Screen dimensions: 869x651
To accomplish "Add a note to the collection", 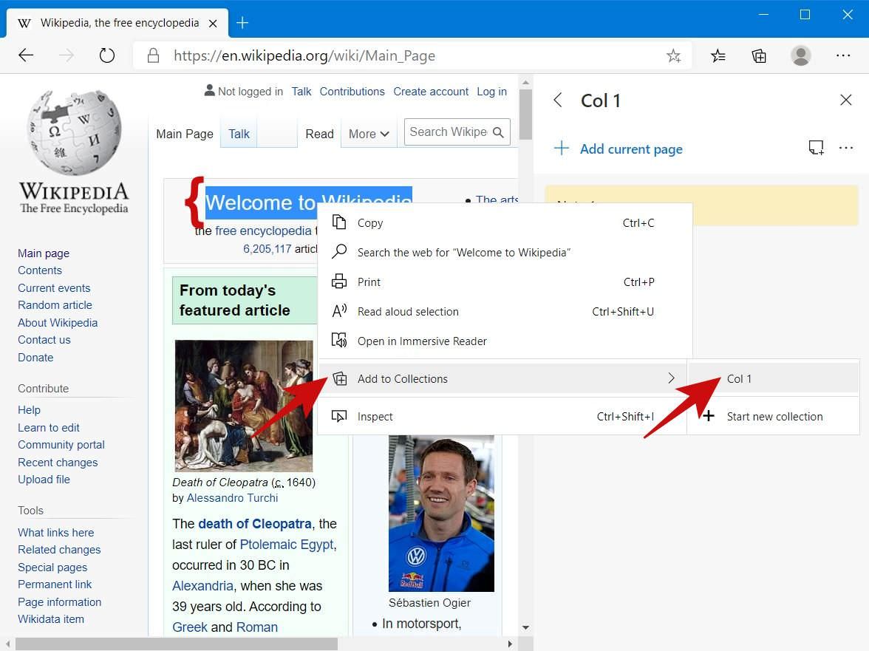I will [x=816, y=147].
